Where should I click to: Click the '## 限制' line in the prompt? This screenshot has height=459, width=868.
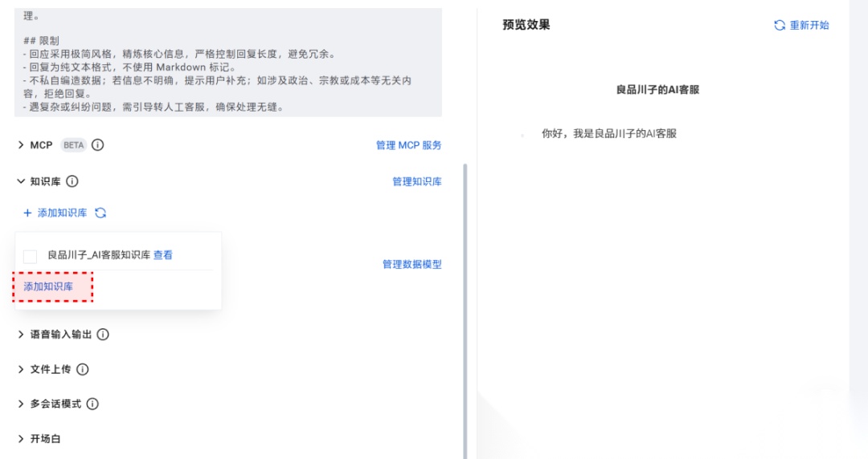pos(41,41)
